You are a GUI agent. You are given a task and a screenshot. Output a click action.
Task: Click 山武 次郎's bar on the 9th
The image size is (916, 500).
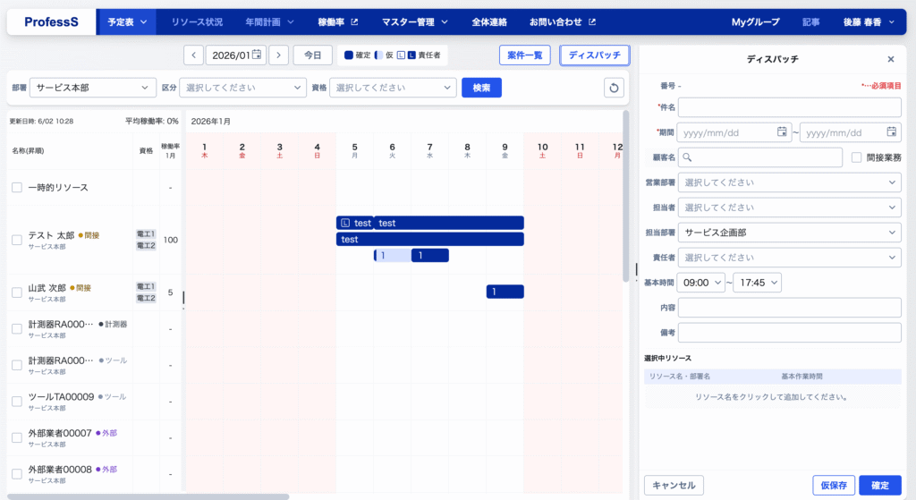[505, 292]
